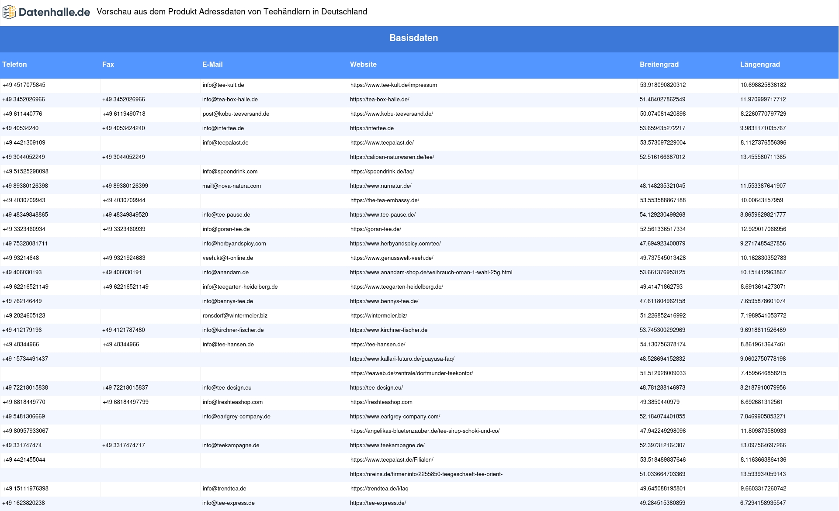Open the kallari-futuro.de guayusa-faq URL
The image size is (839, 511).
click(402, 359)
